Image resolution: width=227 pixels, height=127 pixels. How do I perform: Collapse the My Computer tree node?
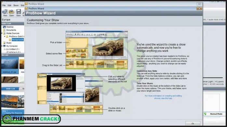pyautogui.click(x=2, y=46)
